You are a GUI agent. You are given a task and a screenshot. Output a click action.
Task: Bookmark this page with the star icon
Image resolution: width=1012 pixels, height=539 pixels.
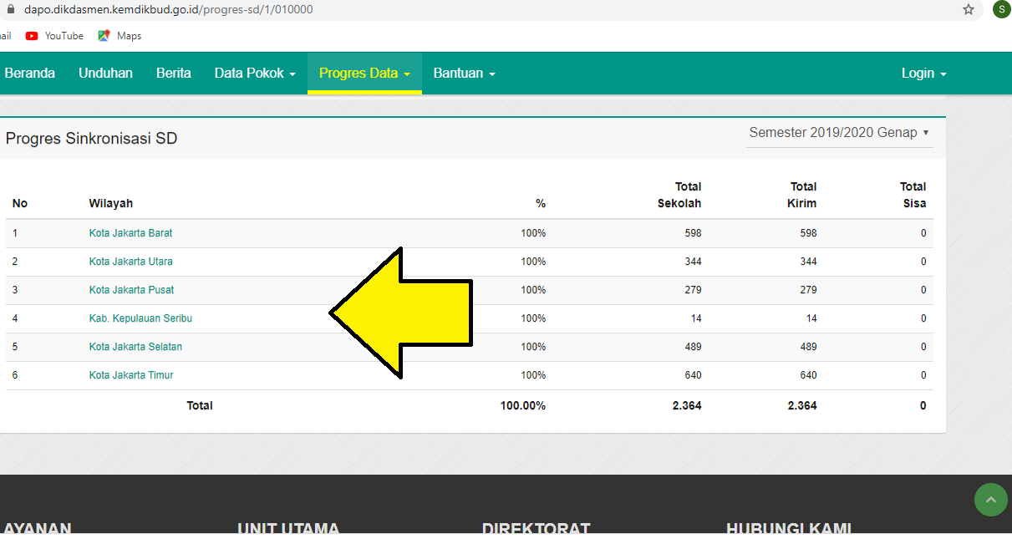(x=969, y=9)
